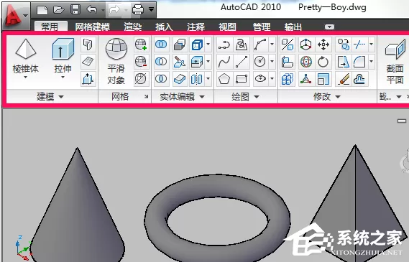This screenshot has width=409, height=262.
Task: Click the Refine Mesh icon
Action: pos(141,79)
